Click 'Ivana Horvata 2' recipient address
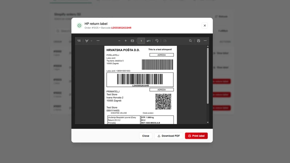The height and width of the screenshot is (163, 290). (x=115, y=97)
